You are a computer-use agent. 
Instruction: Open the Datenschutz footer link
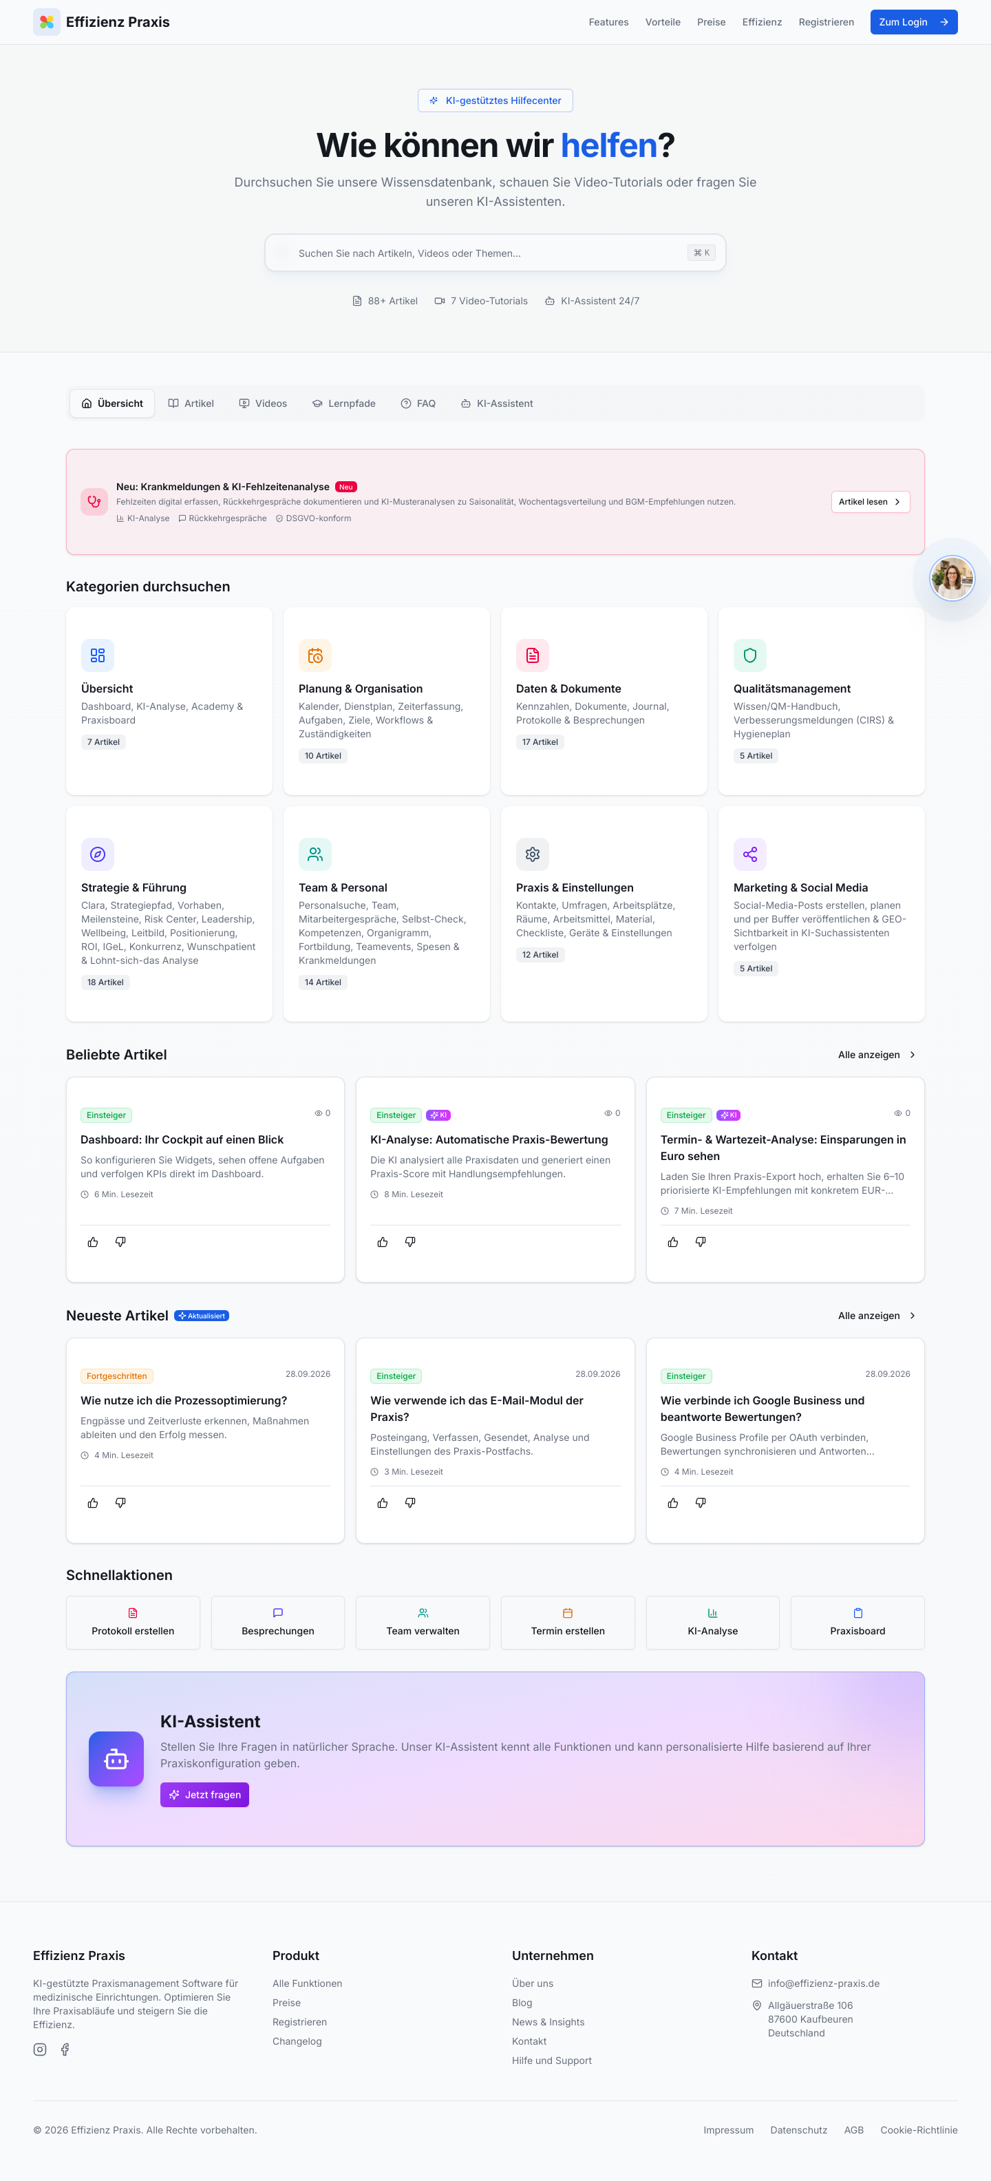[799, 2130]
